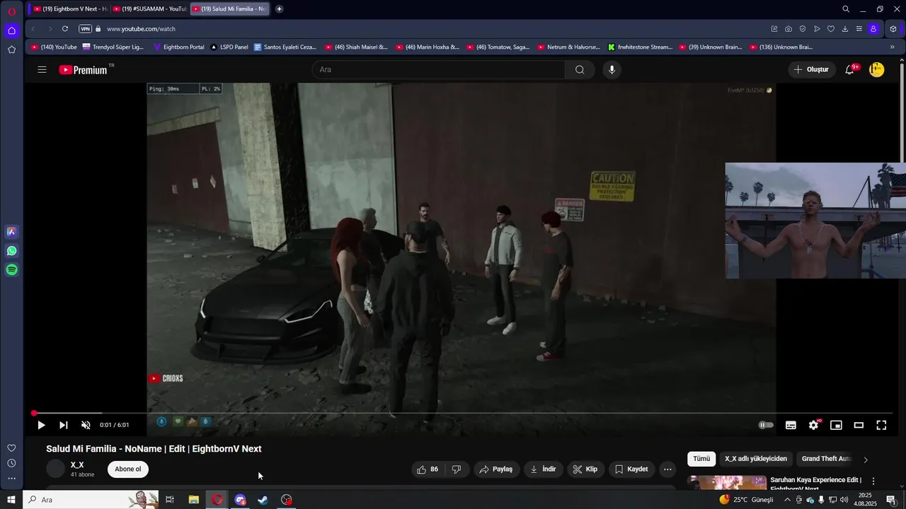Image resolution: width=906 pixels, height=509 pixels.
Task: Open the X_X channel name
Action: [x=77, y=464]
